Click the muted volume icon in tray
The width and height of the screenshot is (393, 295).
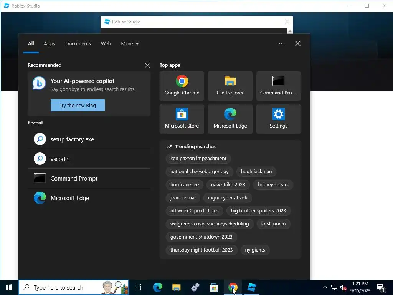(343, 287)
